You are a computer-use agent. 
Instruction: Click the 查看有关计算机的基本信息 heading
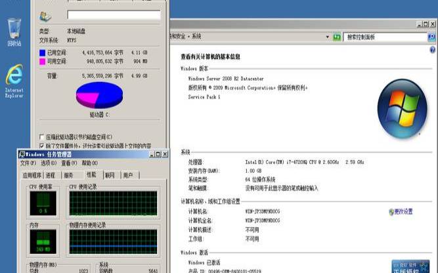(x=210, y=56)
